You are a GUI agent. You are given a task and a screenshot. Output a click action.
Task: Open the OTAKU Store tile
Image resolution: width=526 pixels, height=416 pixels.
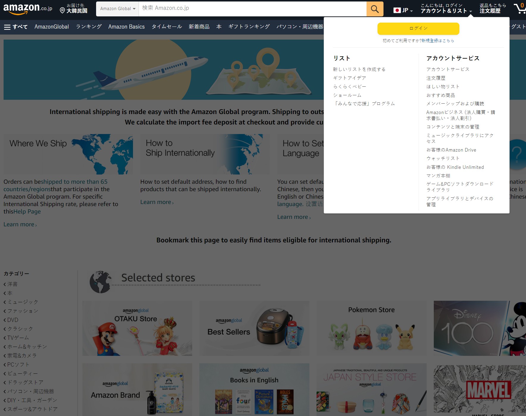coord(137,328)
